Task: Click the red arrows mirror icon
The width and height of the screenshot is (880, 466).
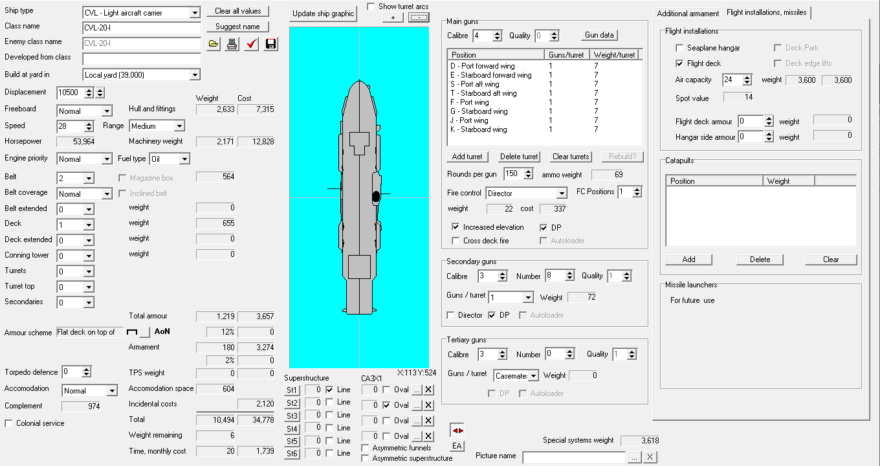Action: coord(457,430)
